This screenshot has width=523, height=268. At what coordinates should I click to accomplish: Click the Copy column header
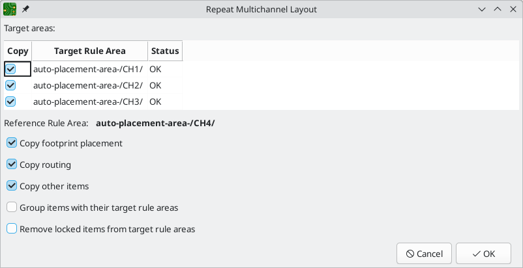click(18, 51)
